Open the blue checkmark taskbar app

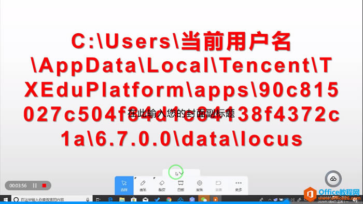click(x=157, y=199)
